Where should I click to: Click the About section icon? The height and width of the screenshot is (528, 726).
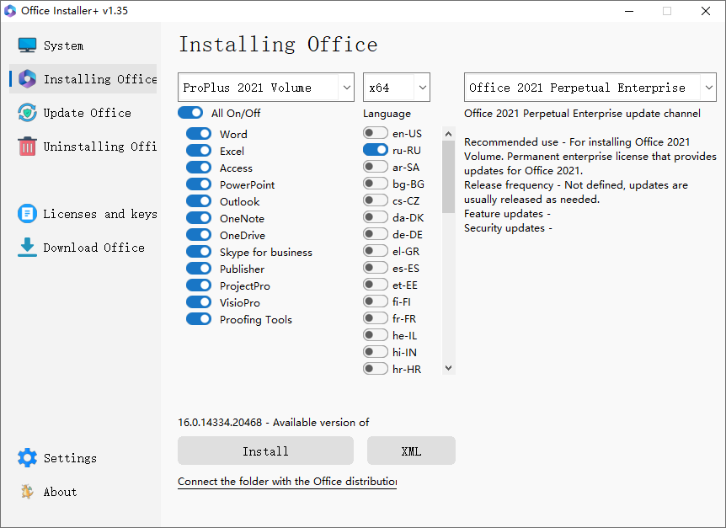28,491
